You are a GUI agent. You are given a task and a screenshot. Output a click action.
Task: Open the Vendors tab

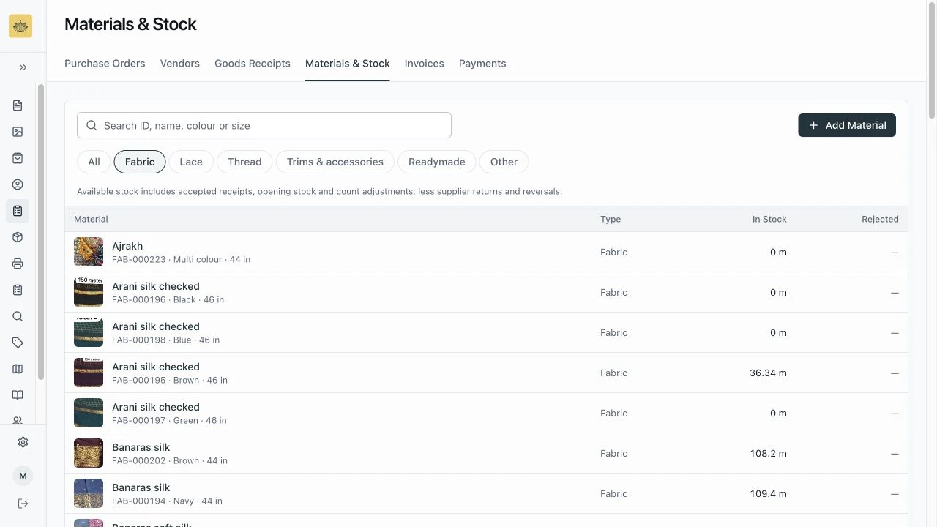[180, 64]
